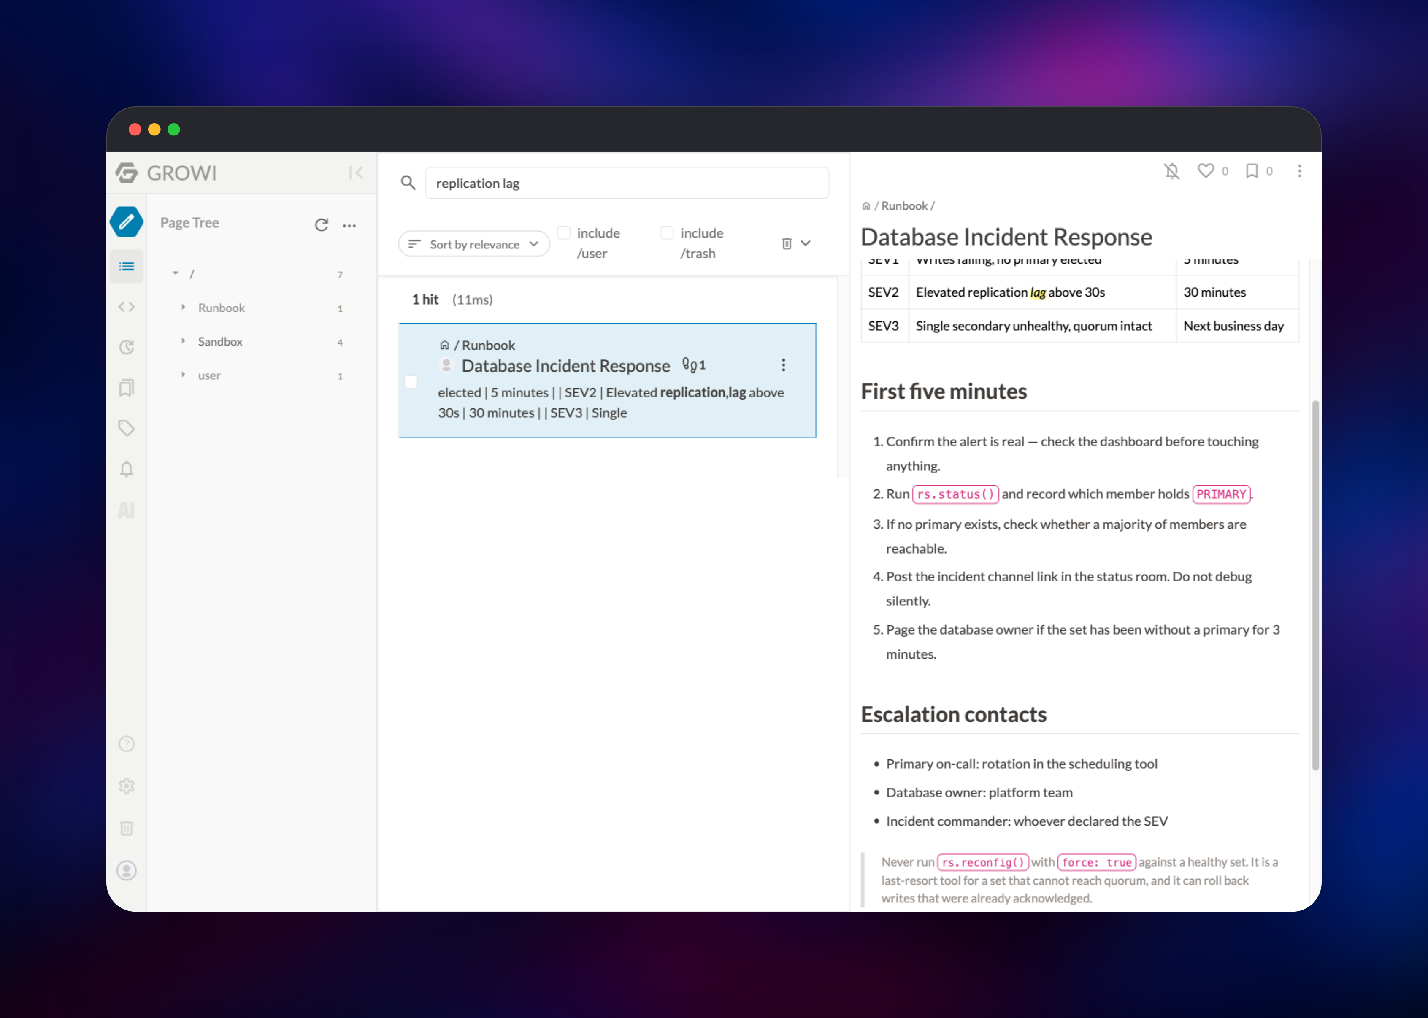This screenshot has width=1428, height=1018.
Task: Like the page with the heart icon
Action: (x=1206, y=170)
